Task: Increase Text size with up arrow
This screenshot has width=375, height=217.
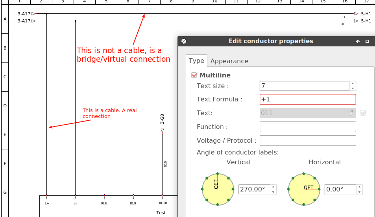Action: point(353,84)
